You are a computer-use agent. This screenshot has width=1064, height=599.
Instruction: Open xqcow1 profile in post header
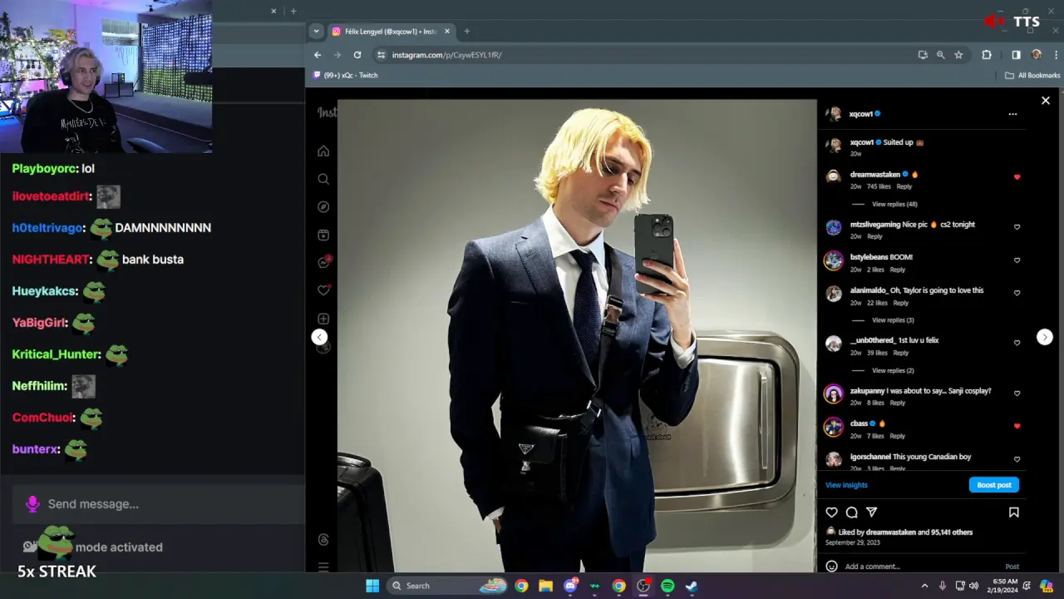pos(861,114)
